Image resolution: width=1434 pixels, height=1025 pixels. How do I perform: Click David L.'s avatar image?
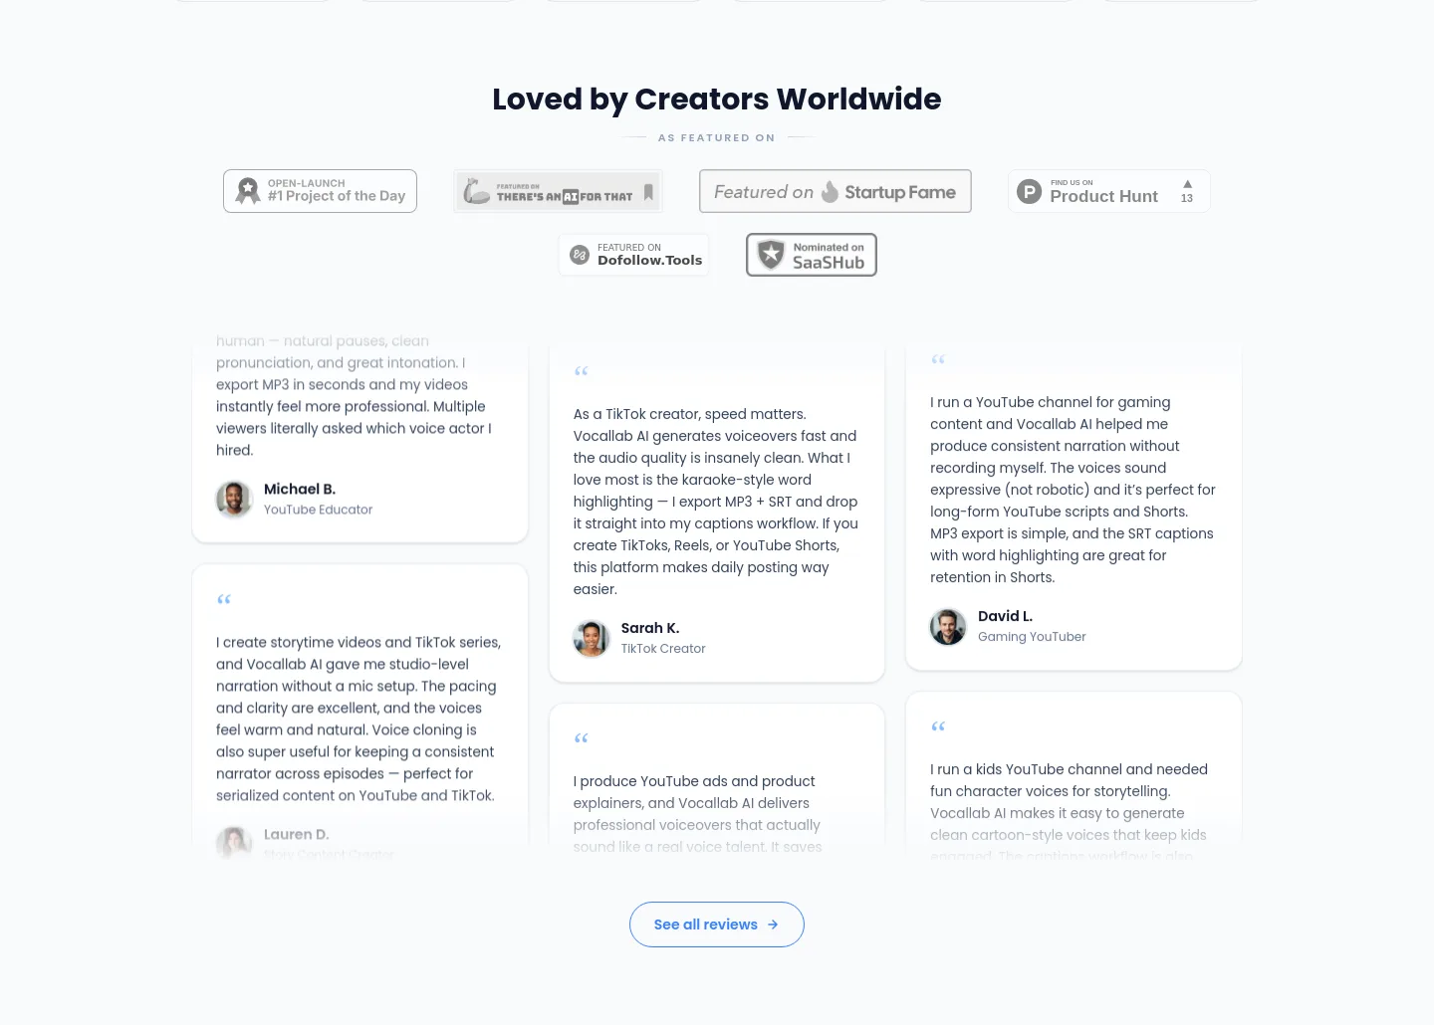(948, 626)
